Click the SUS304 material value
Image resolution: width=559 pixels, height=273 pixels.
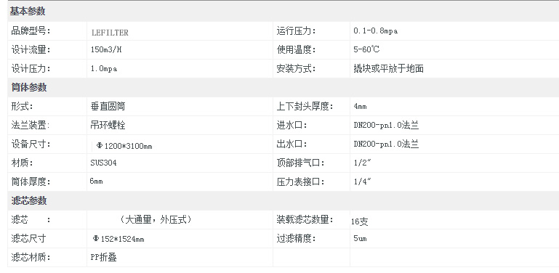(x=103, y=163)
